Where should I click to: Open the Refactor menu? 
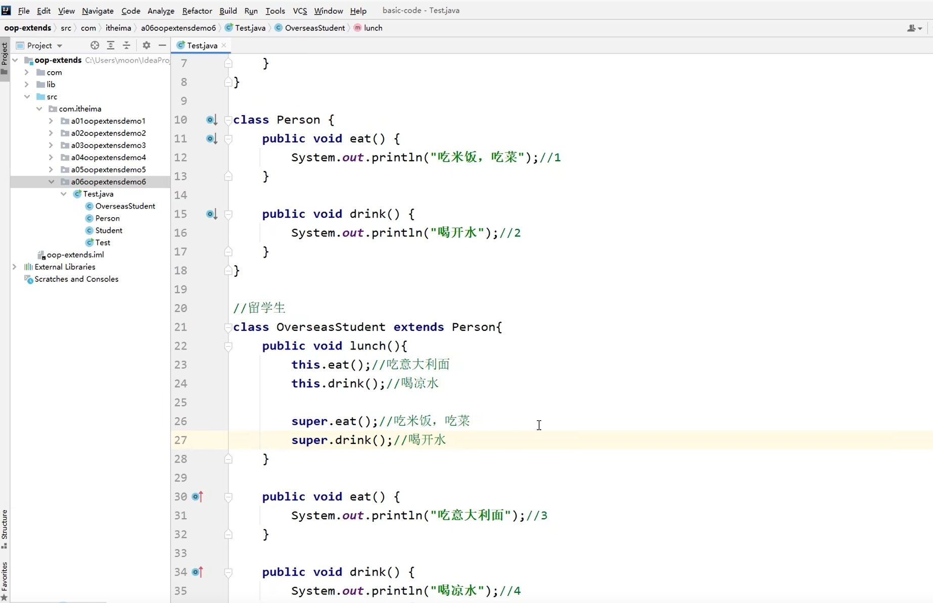click(x=197, y=11)
